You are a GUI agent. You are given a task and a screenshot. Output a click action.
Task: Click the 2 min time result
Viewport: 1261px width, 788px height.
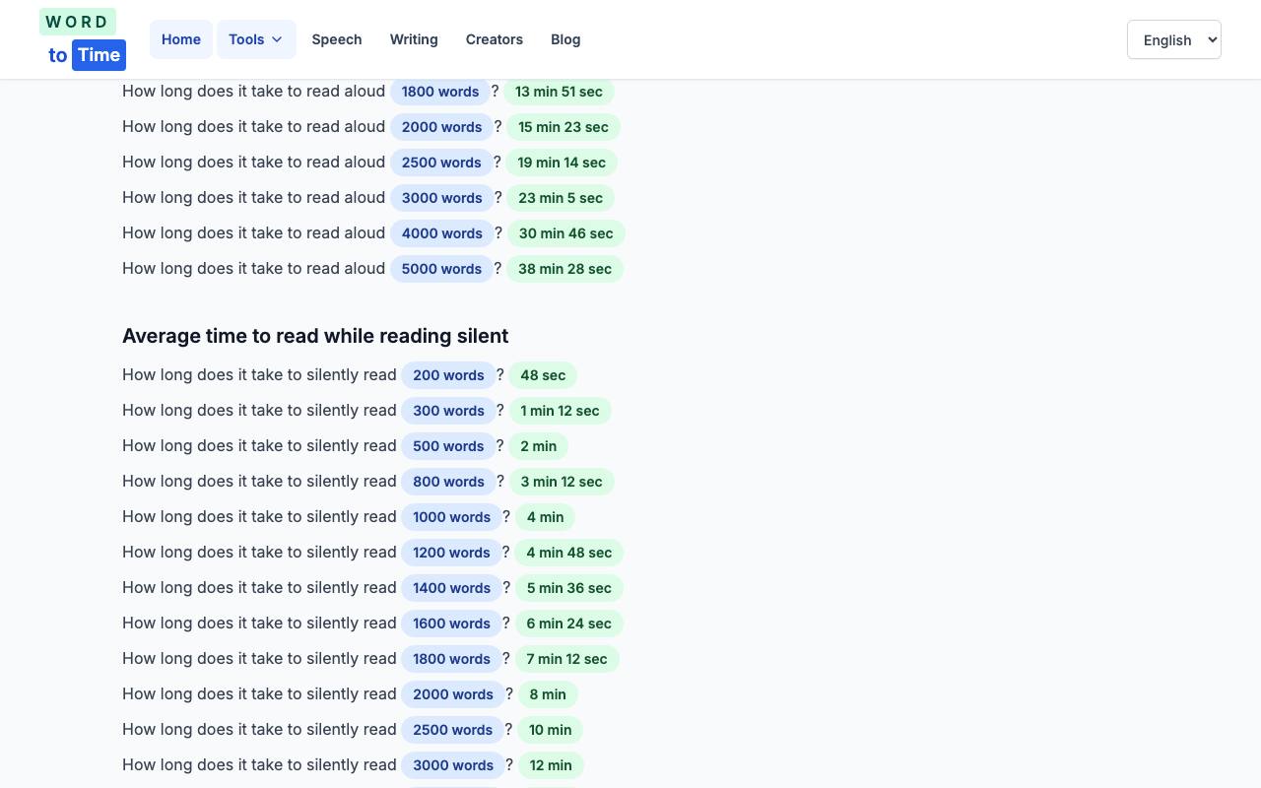[x=538, y=446]
